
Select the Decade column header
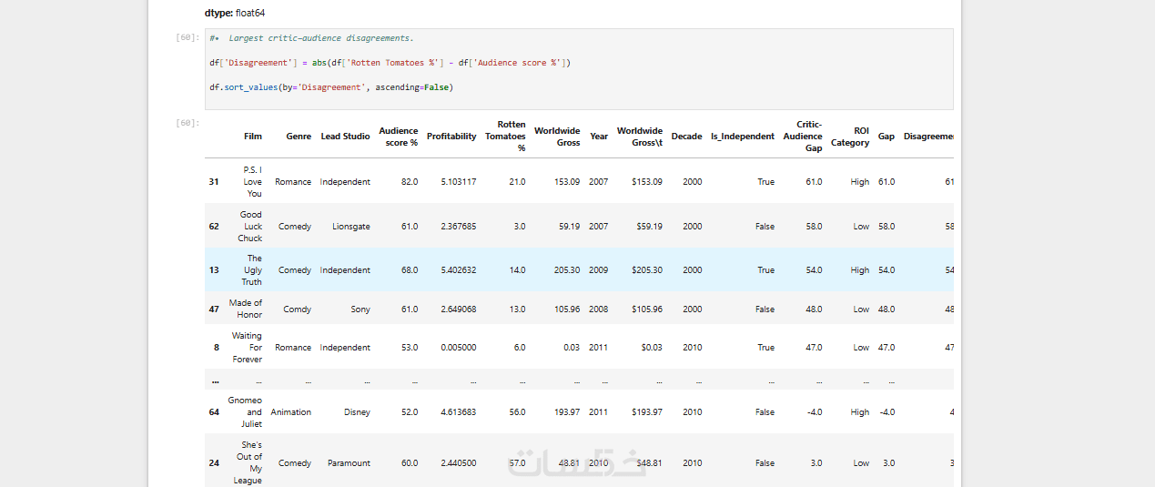686,137
